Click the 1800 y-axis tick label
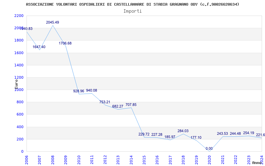The image size is (265, 166). point(19,40)
